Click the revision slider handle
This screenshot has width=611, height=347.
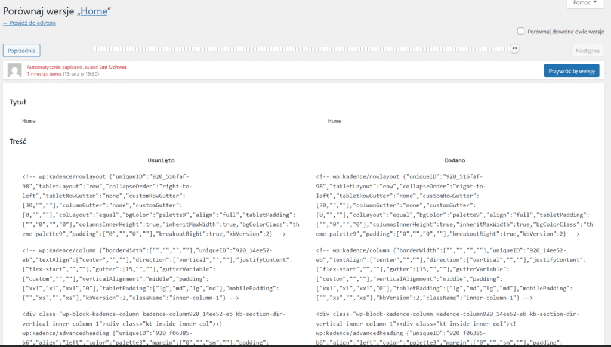tap(515, 49)
